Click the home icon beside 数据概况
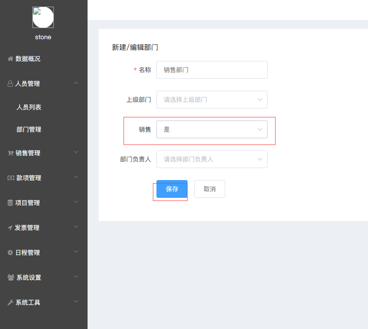Image resolution: width=368 pixels, height=329 pixels. point(10,59)
